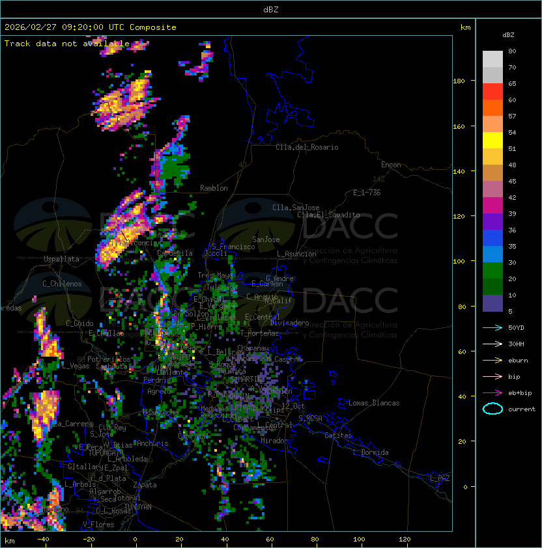The image size is (542, 548).
Task: Click the cyan 50YD arrow legend icon
Action: (492, 327)
